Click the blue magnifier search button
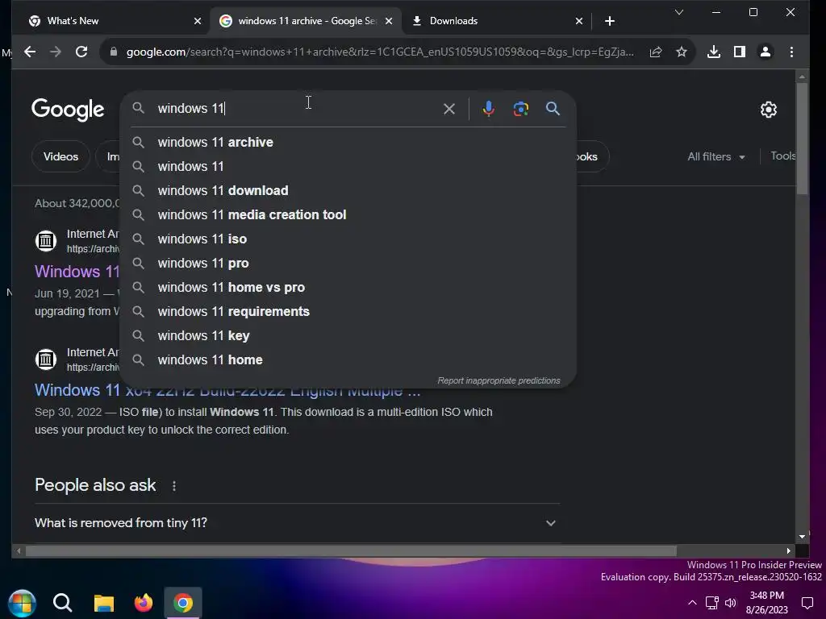This screenshot has height=619, width=826. (553, 109)
